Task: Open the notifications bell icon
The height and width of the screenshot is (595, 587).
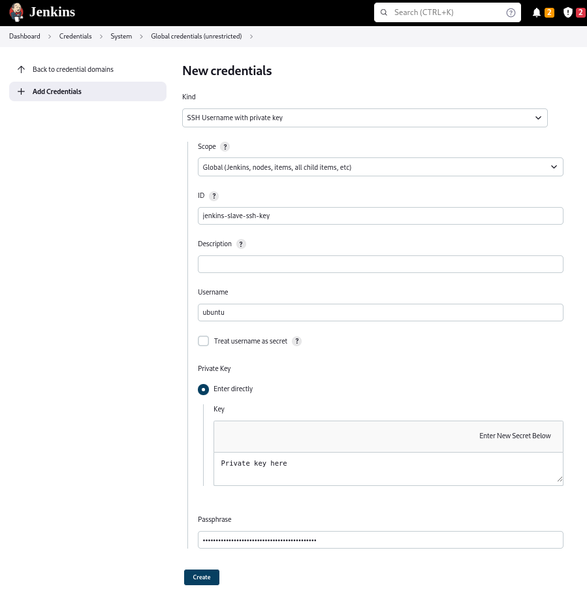Action: [x=537, y=12]
